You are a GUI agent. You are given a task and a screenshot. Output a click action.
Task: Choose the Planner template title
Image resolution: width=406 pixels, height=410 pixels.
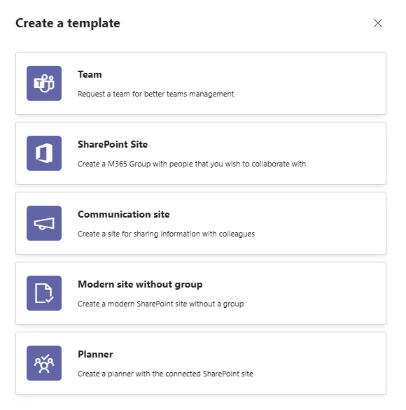point(95,354)
